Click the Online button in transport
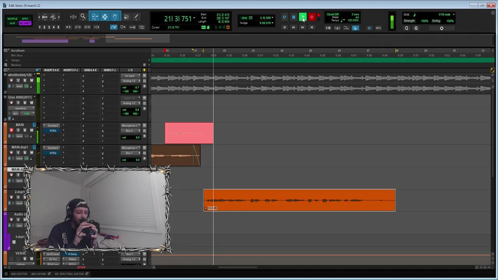The image size is (498, 280). pyautogui.click(x=284, y=17)
